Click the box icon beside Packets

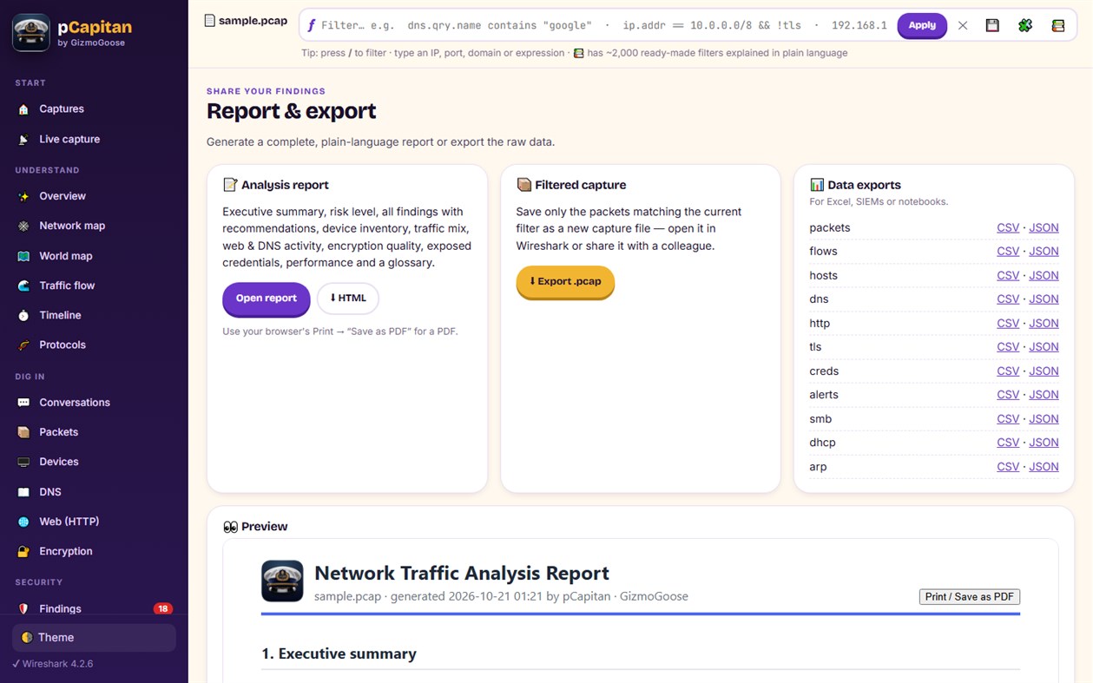[23, 432]
